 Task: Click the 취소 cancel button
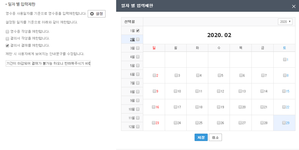[215, 137]
